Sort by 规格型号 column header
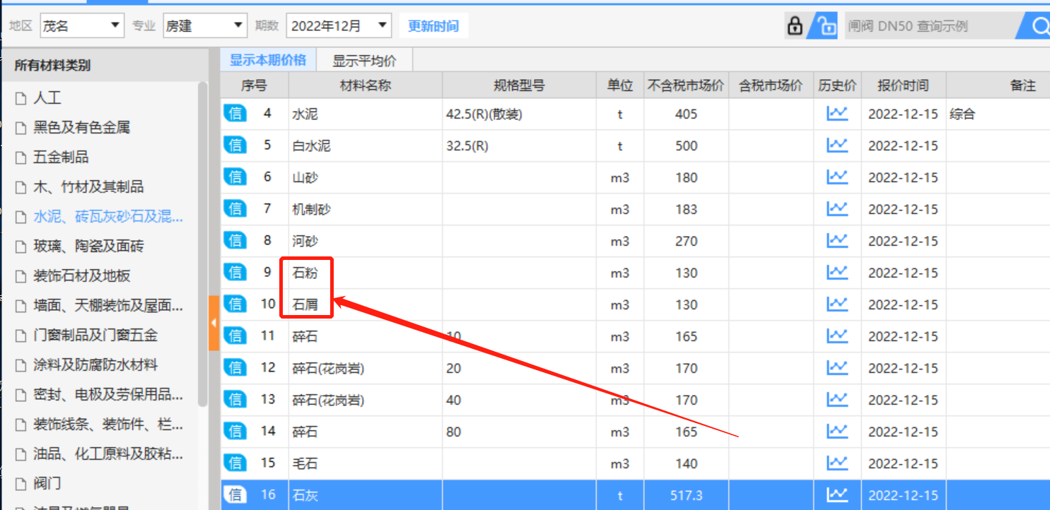Image resolution: width=1050 pixels, height=510 pixels. [519, 85]
